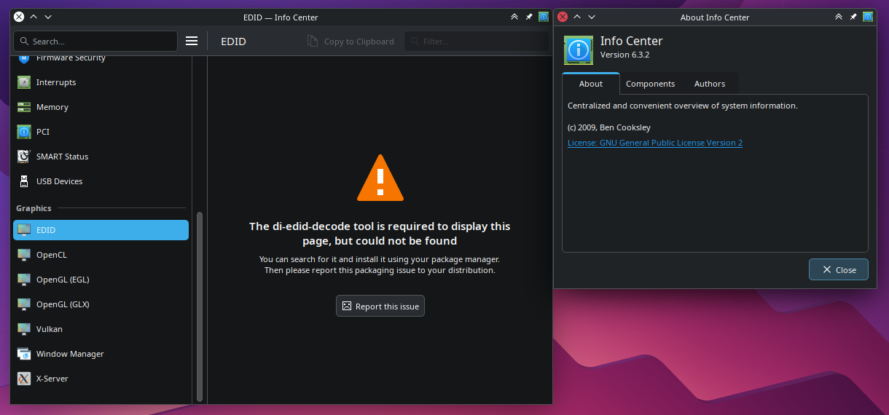Open the GNU General Public License link
Viewport: 889px width, 415px height.
click(655, 143)
